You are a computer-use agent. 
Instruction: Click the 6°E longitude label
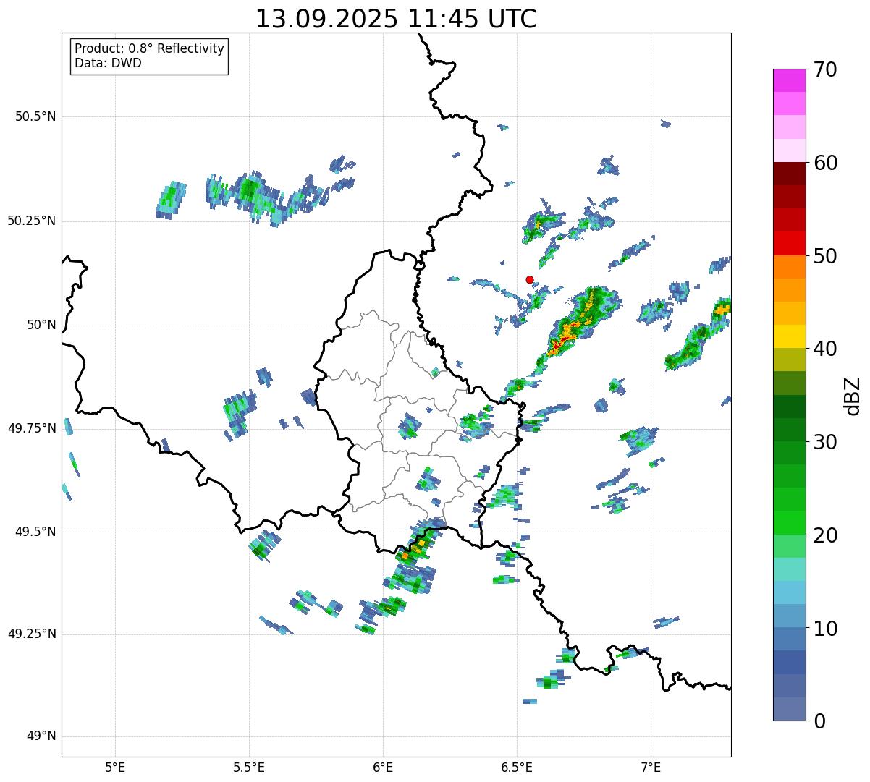point(383,768)
